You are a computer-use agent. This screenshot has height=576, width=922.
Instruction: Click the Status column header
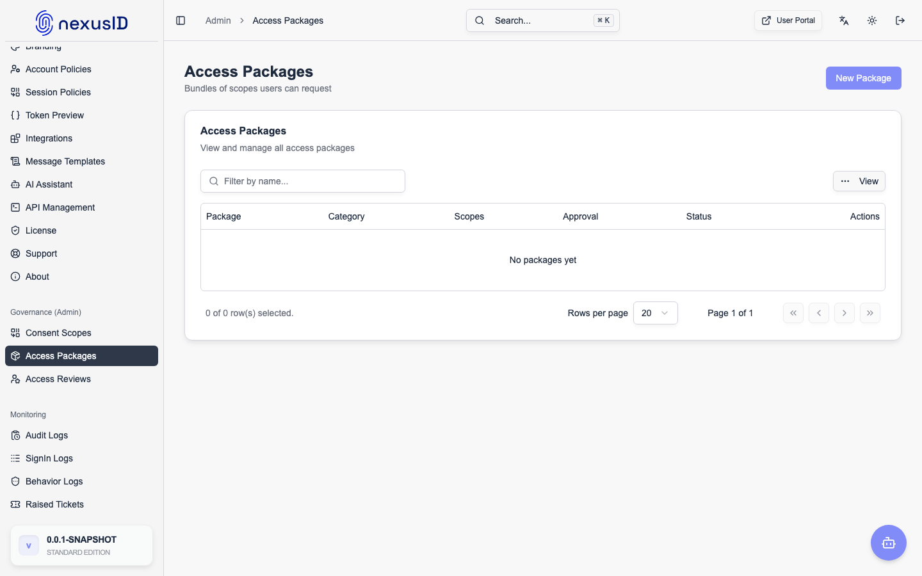click(699, 216)
